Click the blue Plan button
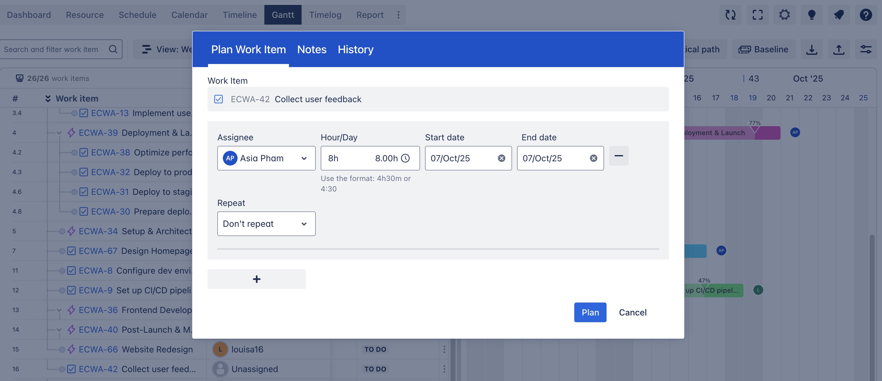The height and width of the screenshot is (381, 882). pyautogui.click(x=590, y=312)
